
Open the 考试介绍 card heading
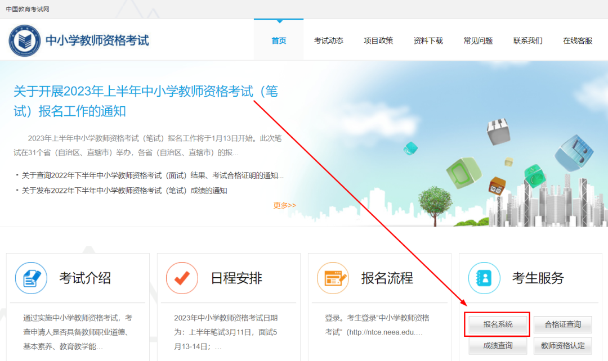(85, 278)
